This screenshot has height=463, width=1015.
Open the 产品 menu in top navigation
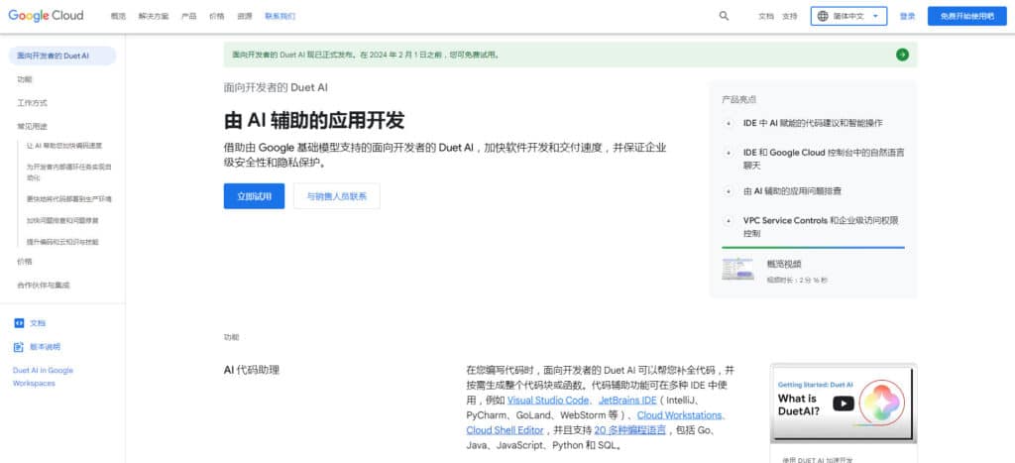188,16
